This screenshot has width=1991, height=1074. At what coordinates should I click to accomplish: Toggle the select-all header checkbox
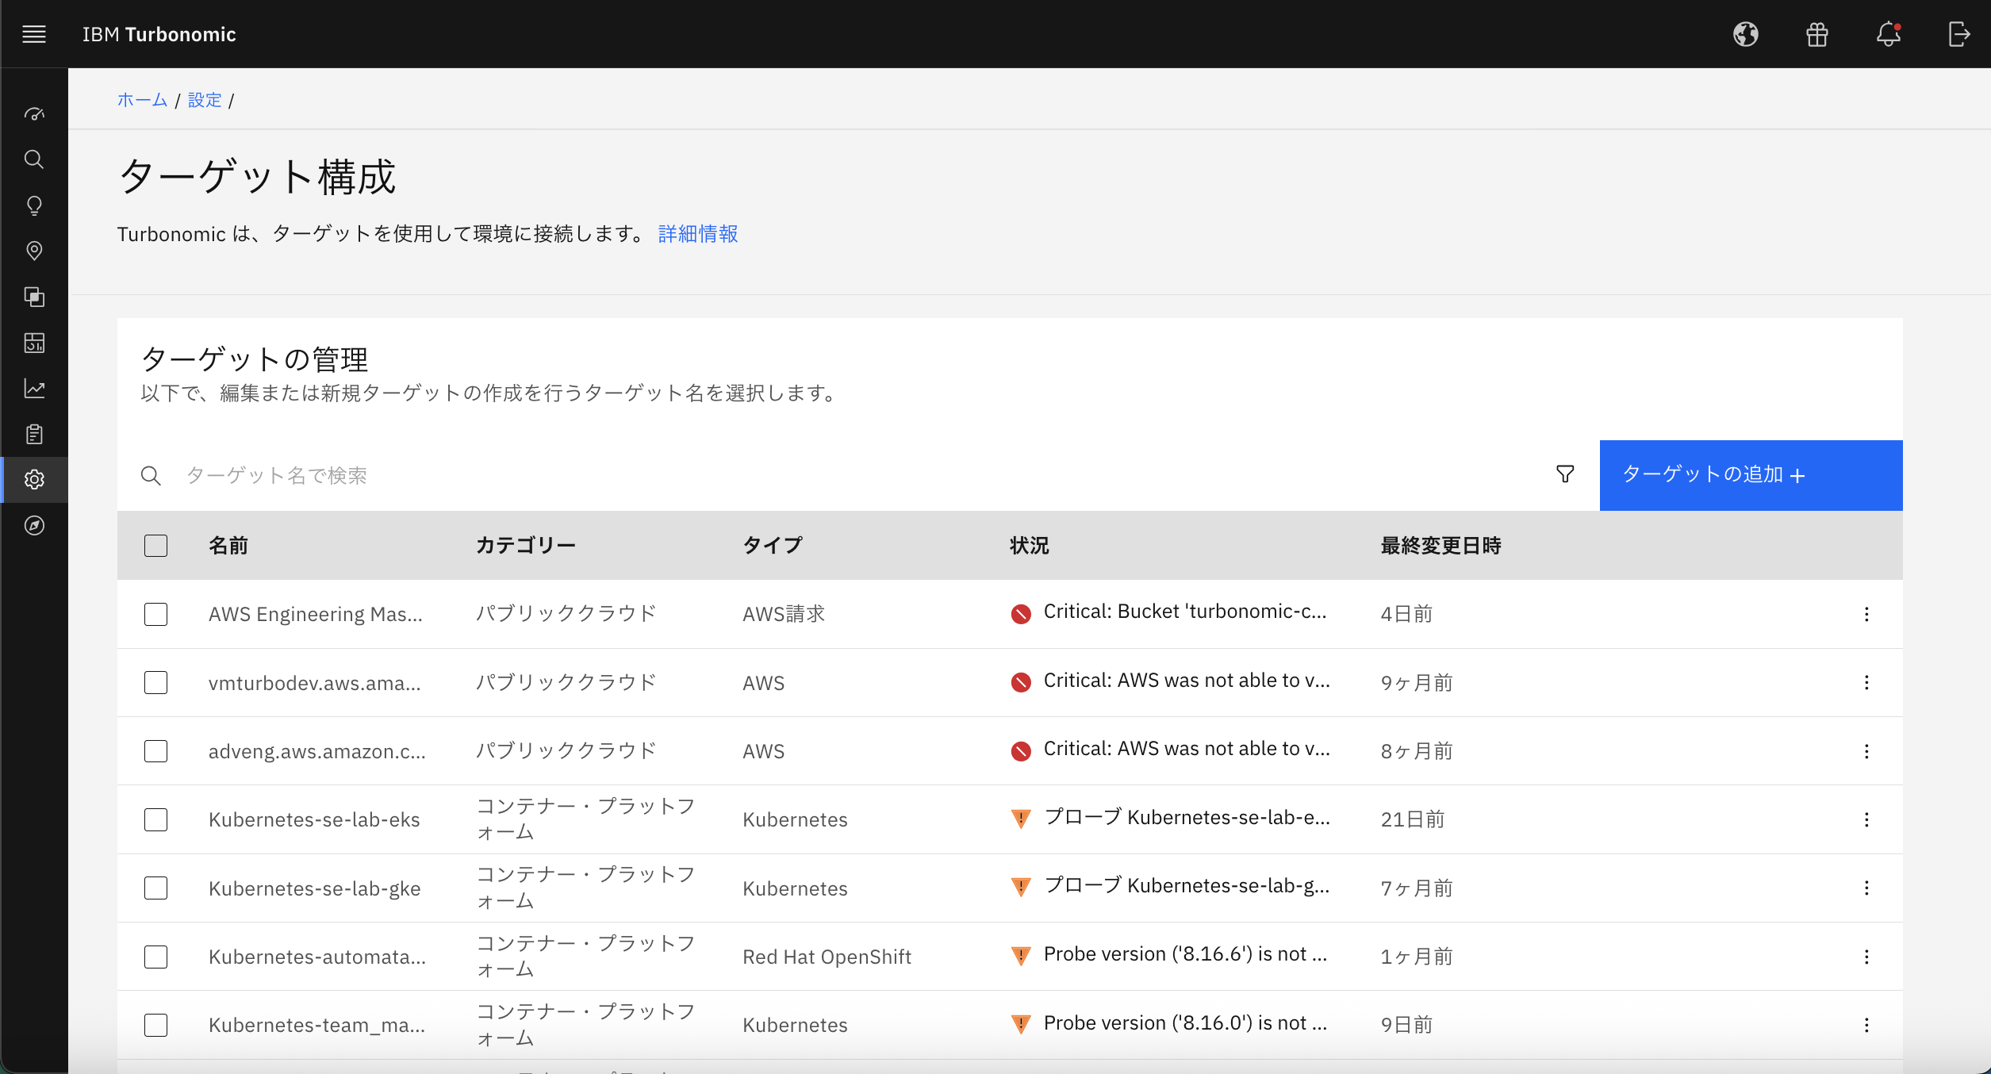point(156,546)
